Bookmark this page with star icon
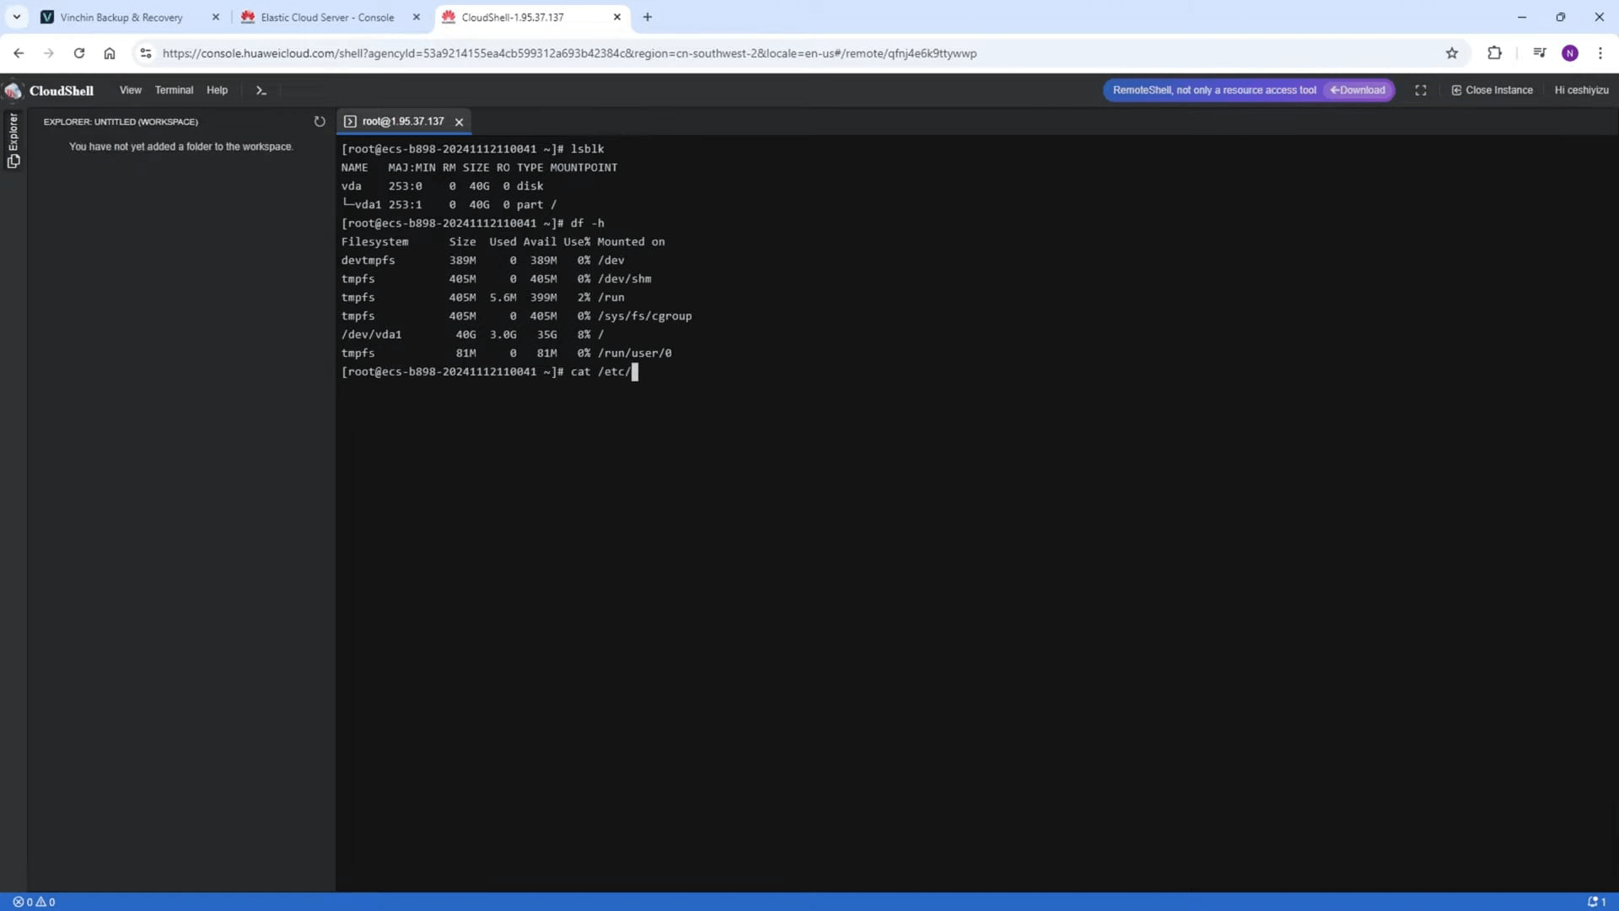Image resolution: width=1619 pixels, height=911 pixels. click(1452, 53)
